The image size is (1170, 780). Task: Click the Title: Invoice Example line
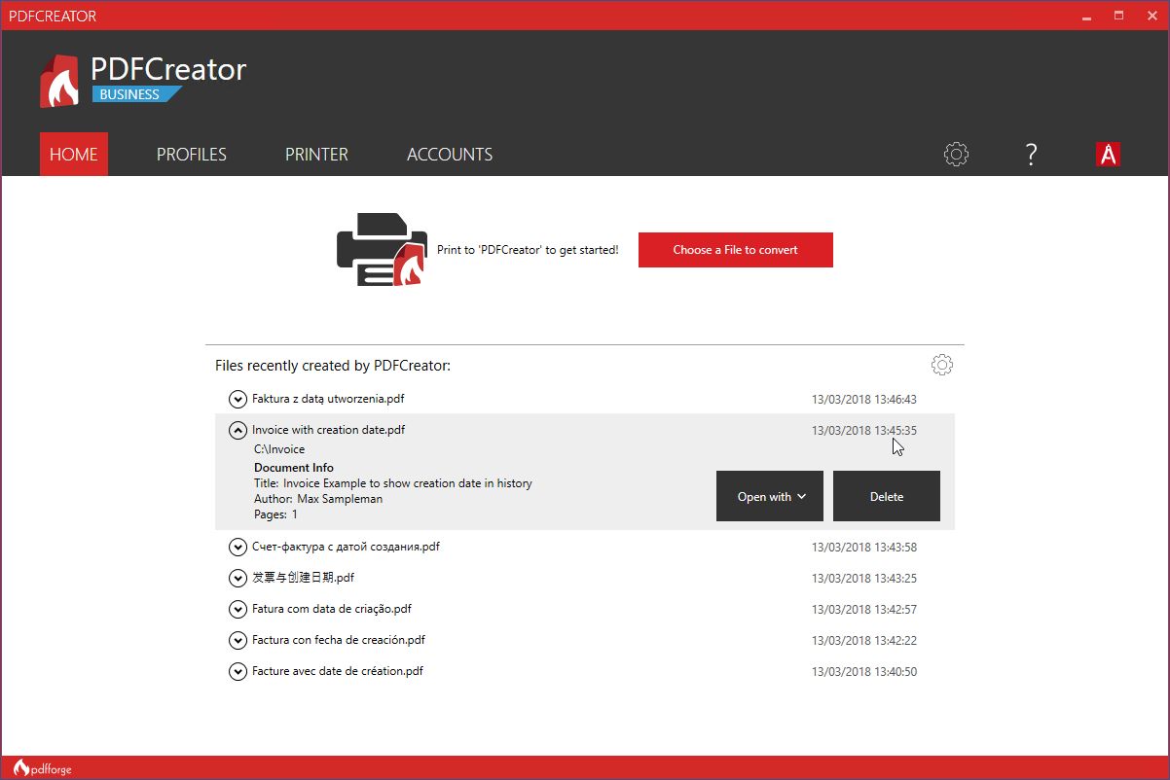pyautogui.click(x=393, y=483)
